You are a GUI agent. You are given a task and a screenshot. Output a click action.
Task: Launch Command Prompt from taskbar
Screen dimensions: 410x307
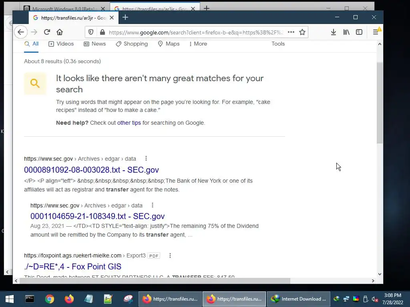pyautogui.click(x=30, y=299)
